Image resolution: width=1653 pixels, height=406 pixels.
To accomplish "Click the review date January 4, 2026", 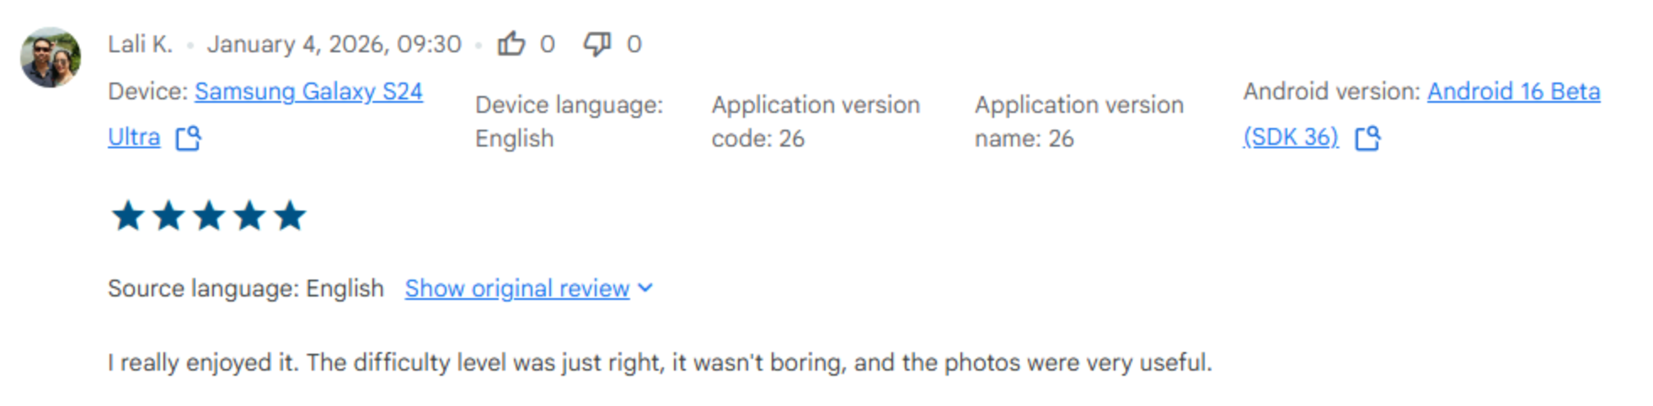I will pos(334,44).
